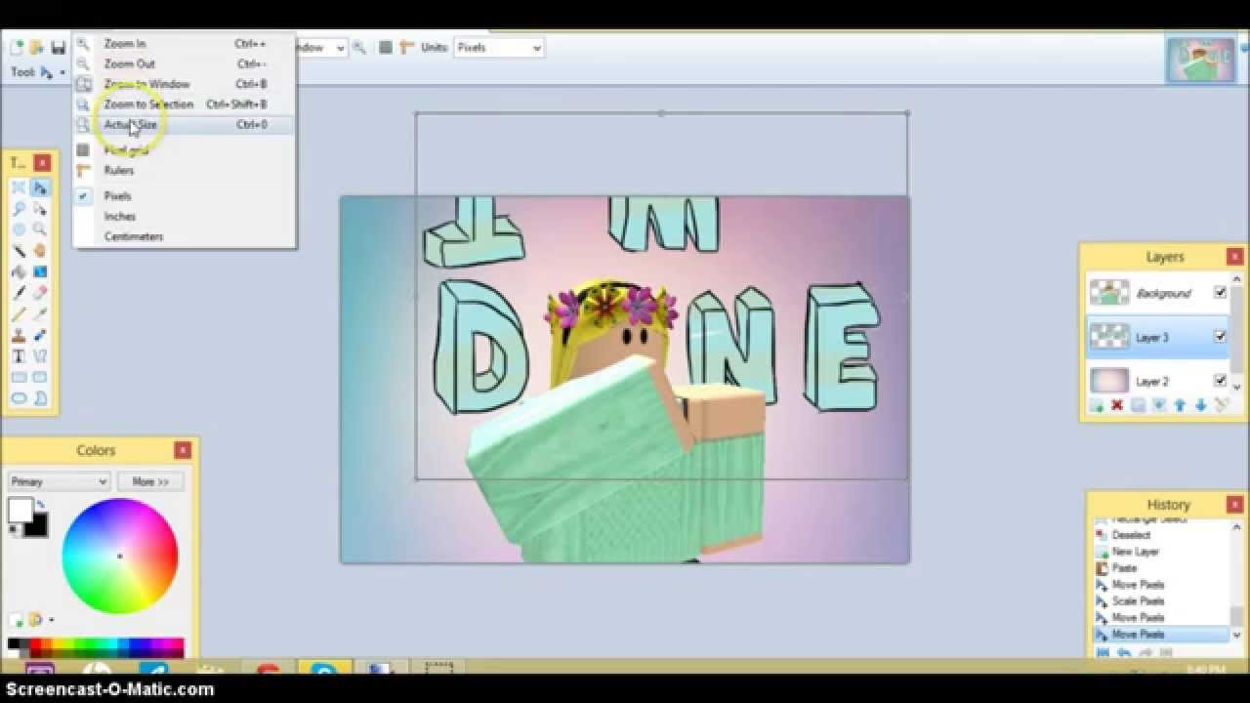Swap primary and secondary colors arrow
Screen dimensions: 1250x703
coord(42,504)
